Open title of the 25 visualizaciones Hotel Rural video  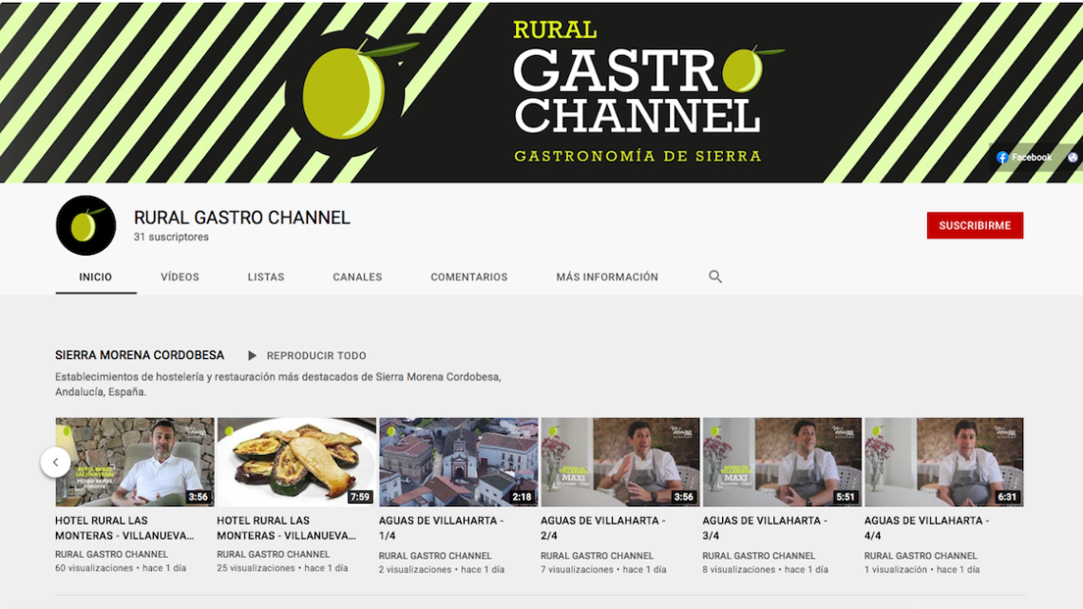point(287,528)
